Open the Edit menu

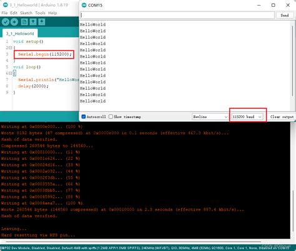point(14,13)
